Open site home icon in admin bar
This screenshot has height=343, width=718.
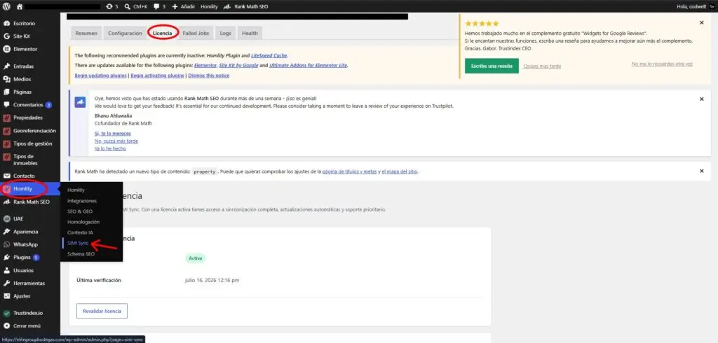19,6
